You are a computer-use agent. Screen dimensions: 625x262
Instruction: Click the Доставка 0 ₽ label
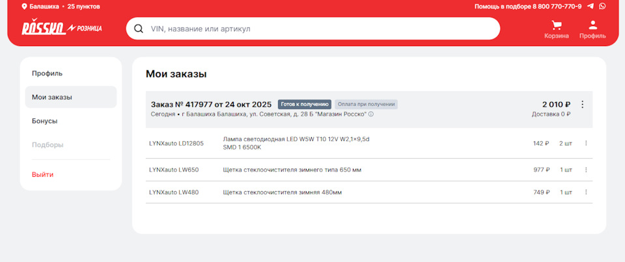click(x=551, y=114)
